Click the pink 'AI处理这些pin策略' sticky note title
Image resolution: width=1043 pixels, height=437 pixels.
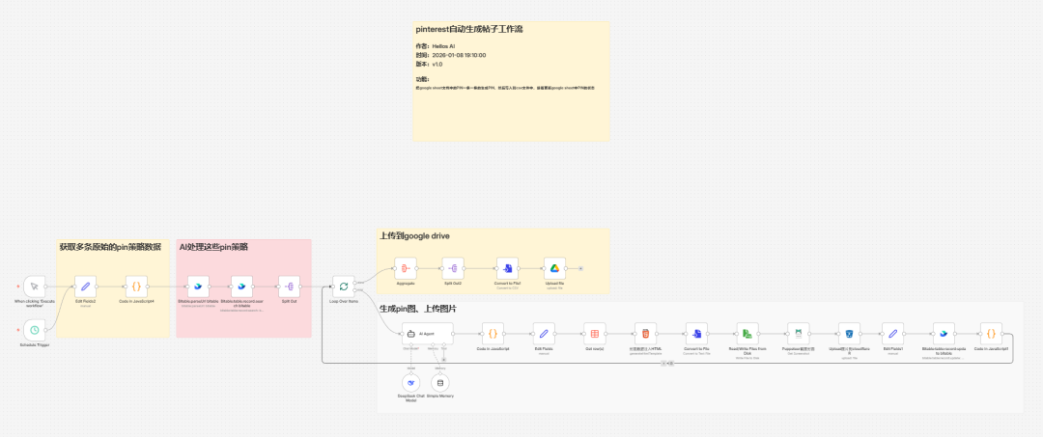(x=213, y=247)
